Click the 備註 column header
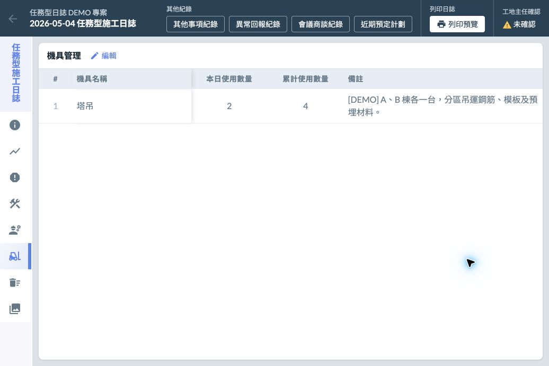 [x=356, y=79]
